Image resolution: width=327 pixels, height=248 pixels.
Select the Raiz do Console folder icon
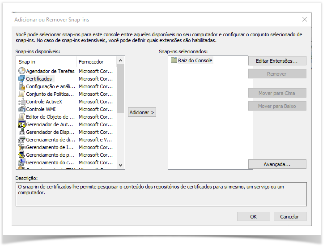[174, 60]
